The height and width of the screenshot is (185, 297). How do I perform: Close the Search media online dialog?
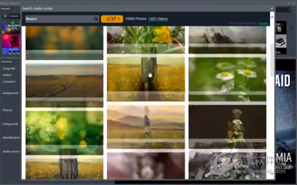[x=272, y=8]
